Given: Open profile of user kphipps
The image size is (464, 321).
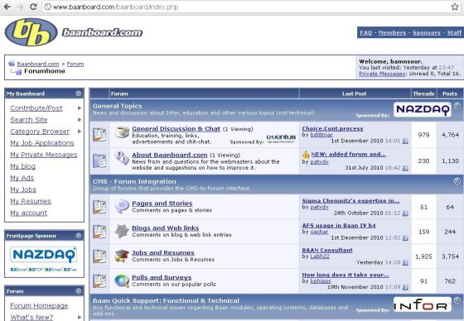Looking at the screenshot, I should [x=321, y=280].
